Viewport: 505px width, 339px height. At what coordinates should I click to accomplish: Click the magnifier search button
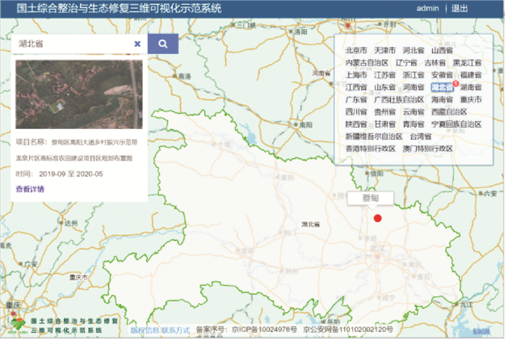[163, 43]
